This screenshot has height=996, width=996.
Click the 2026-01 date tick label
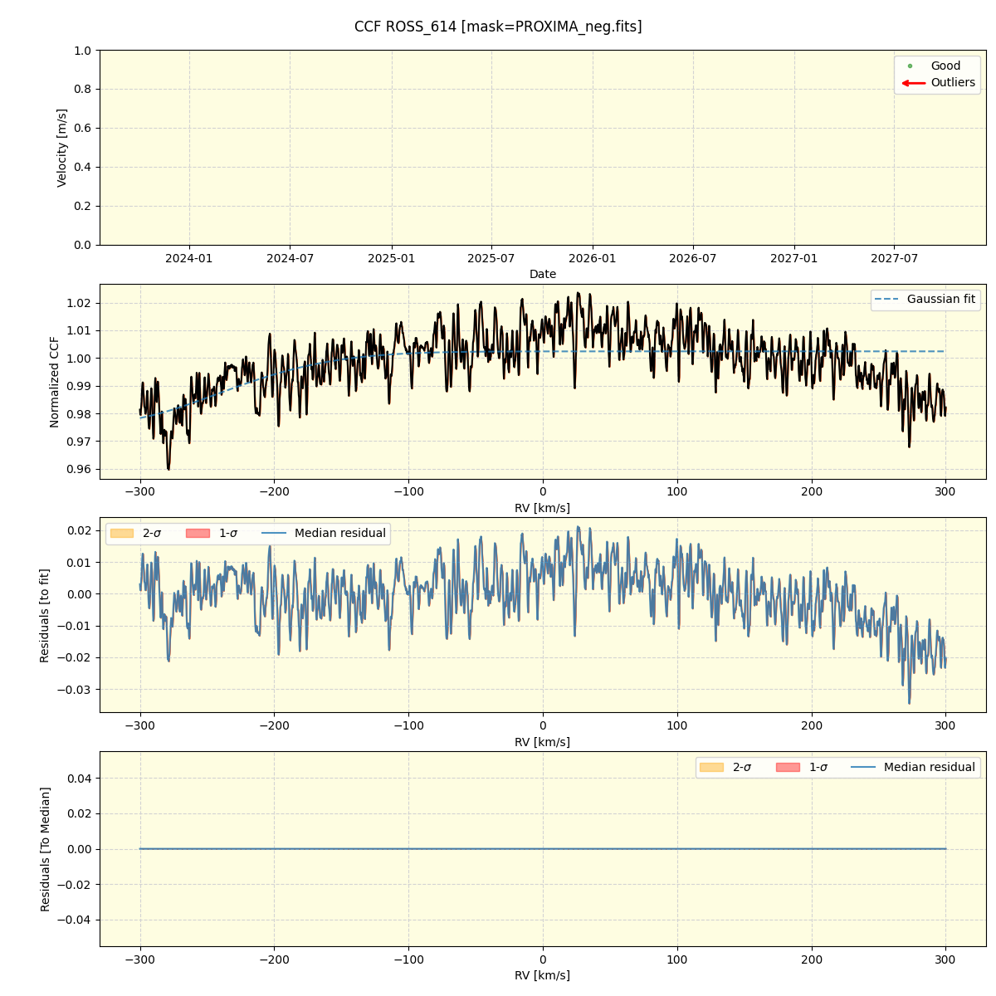click(x=593, y=259)
